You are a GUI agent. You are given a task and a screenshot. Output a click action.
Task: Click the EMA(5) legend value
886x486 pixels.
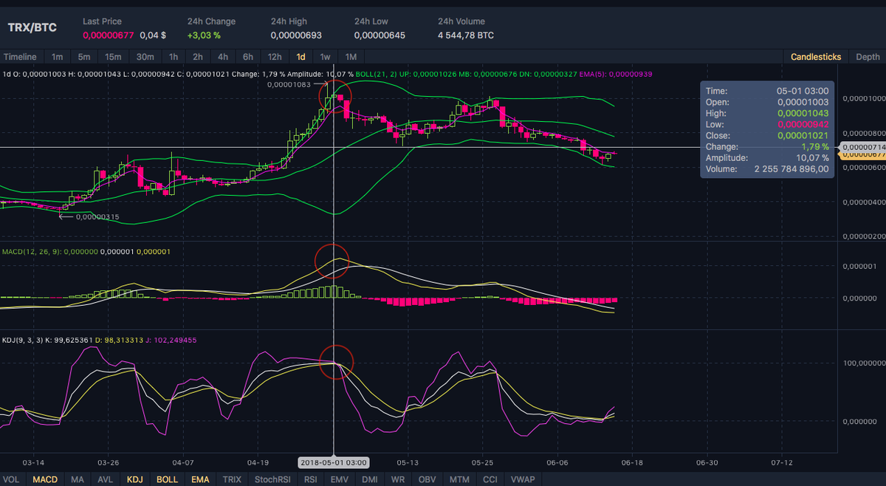pyautogui.click(x=615, y=74)
